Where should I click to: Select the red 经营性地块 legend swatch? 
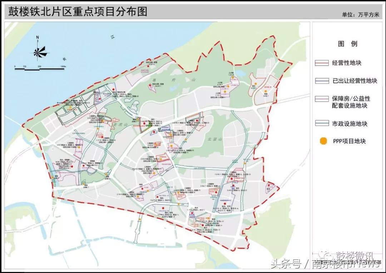(x=321, y=63)
